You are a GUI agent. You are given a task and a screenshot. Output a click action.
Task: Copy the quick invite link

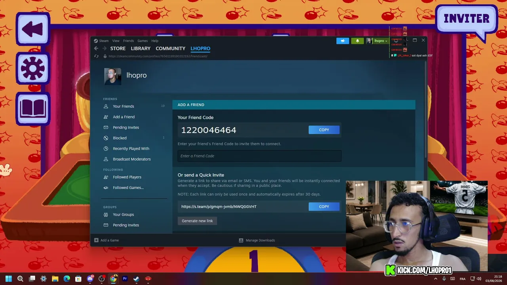[x=324, y=207]
